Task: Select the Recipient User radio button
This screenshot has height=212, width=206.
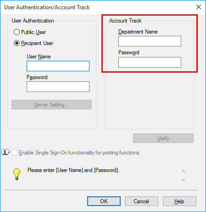Action: click(17, 43)
